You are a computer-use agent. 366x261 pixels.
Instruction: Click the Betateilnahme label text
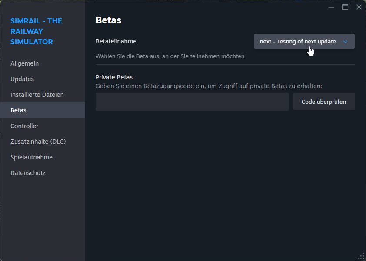[116, 42]
